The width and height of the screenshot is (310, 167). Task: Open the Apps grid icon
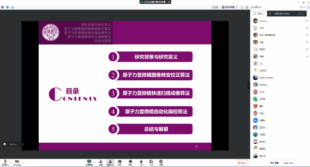151,162
